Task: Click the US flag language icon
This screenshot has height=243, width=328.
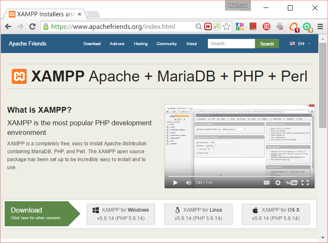Action: (292, 43)
